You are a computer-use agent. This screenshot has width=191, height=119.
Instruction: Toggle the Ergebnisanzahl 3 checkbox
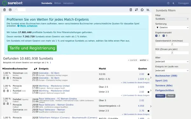tap(164, 36)
